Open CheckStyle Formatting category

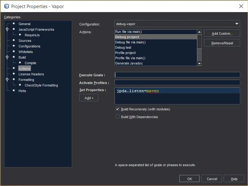[x=41, y=85]
